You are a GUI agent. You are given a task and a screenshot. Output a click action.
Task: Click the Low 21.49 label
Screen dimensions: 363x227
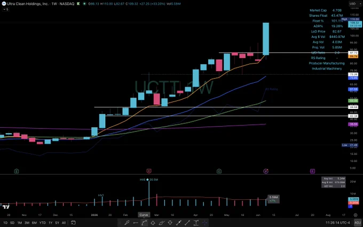[x=350, y=145]
